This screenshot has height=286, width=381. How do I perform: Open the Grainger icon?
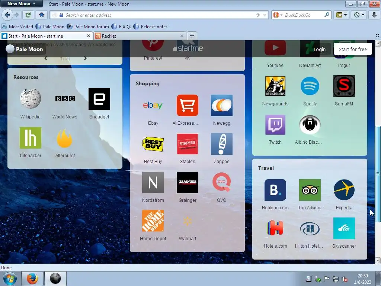click(188, 182)
